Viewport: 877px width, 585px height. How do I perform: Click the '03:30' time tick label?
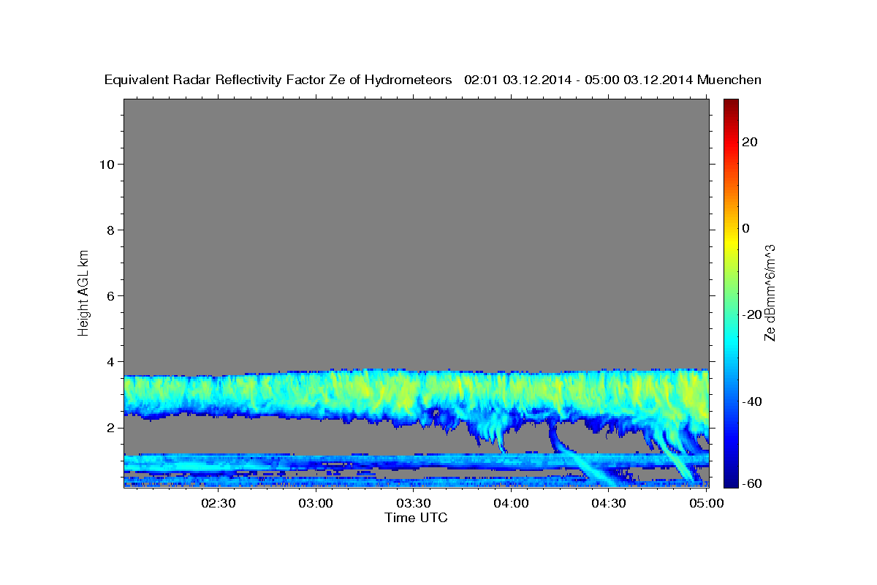coord(414,503)
